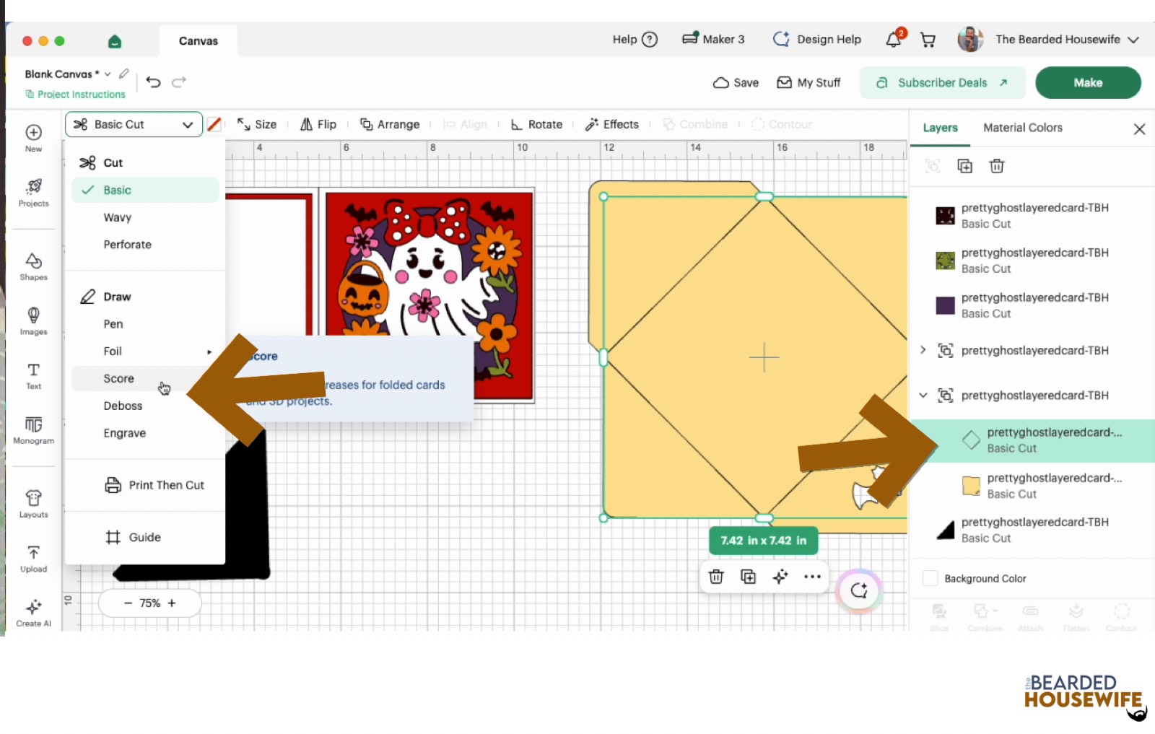Choose Print Then Cut operation
The image size is (1155, 734).
point(154,485)
